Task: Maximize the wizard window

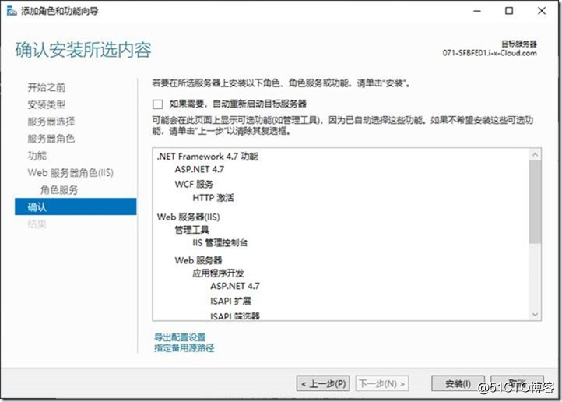Action: pos(509,11)
